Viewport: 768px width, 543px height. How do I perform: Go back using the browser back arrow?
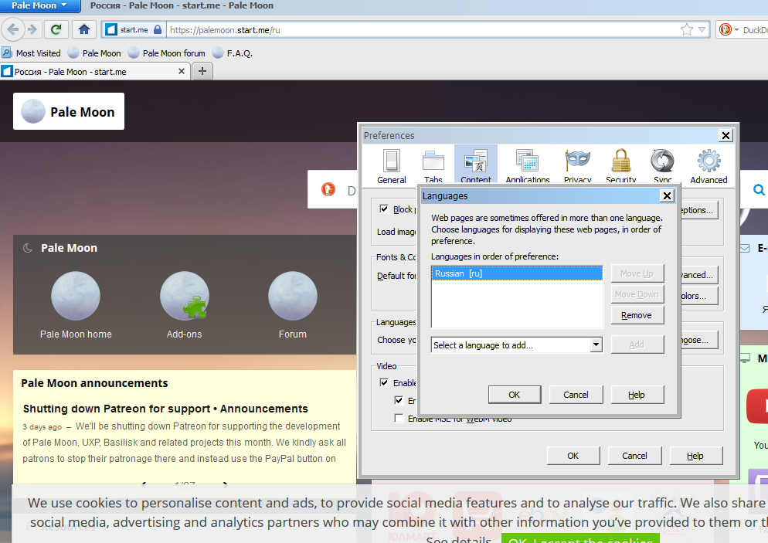click(13, 29)
